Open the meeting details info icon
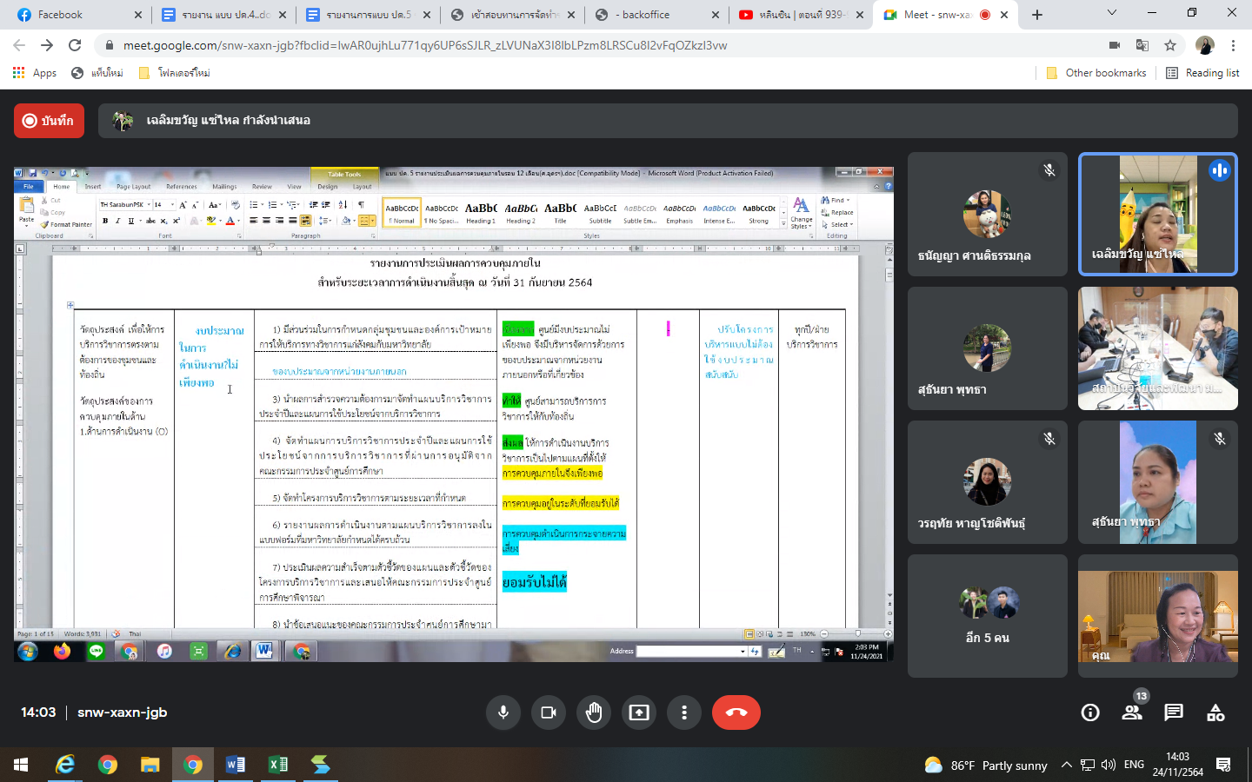Screen dimensions: 1252x782 click(1089, 712)
